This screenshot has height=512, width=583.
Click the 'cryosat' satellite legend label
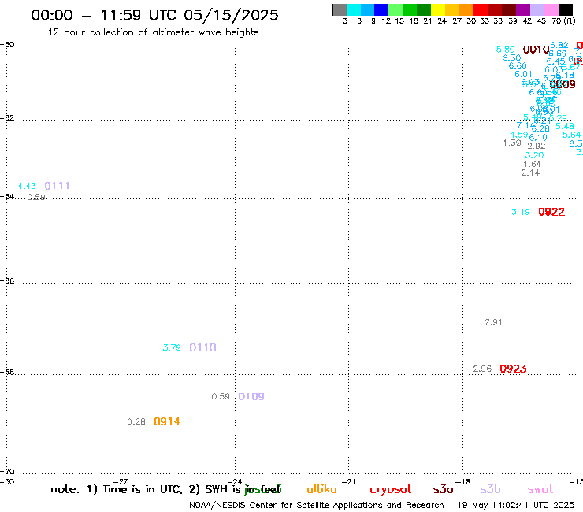coord(391,490)
